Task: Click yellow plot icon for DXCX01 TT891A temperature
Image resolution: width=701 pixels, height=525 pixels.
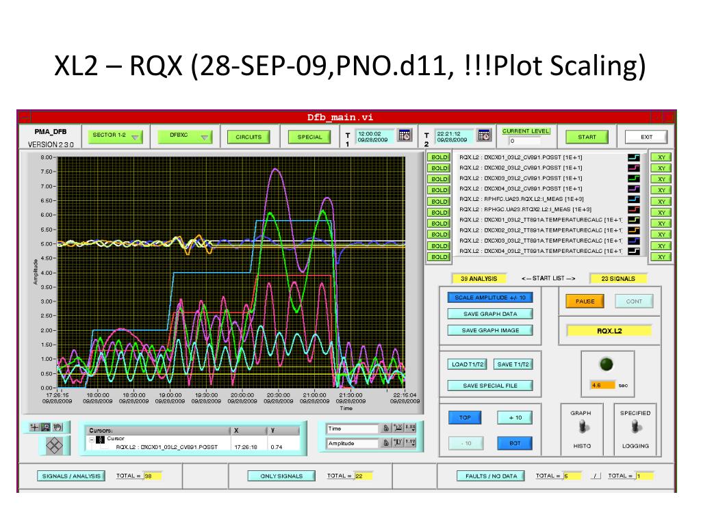Action: tap(633, 220)
